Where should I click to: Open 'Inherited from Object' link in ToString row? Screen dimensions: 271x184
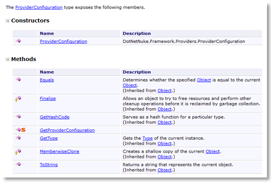tap(165, 170)
